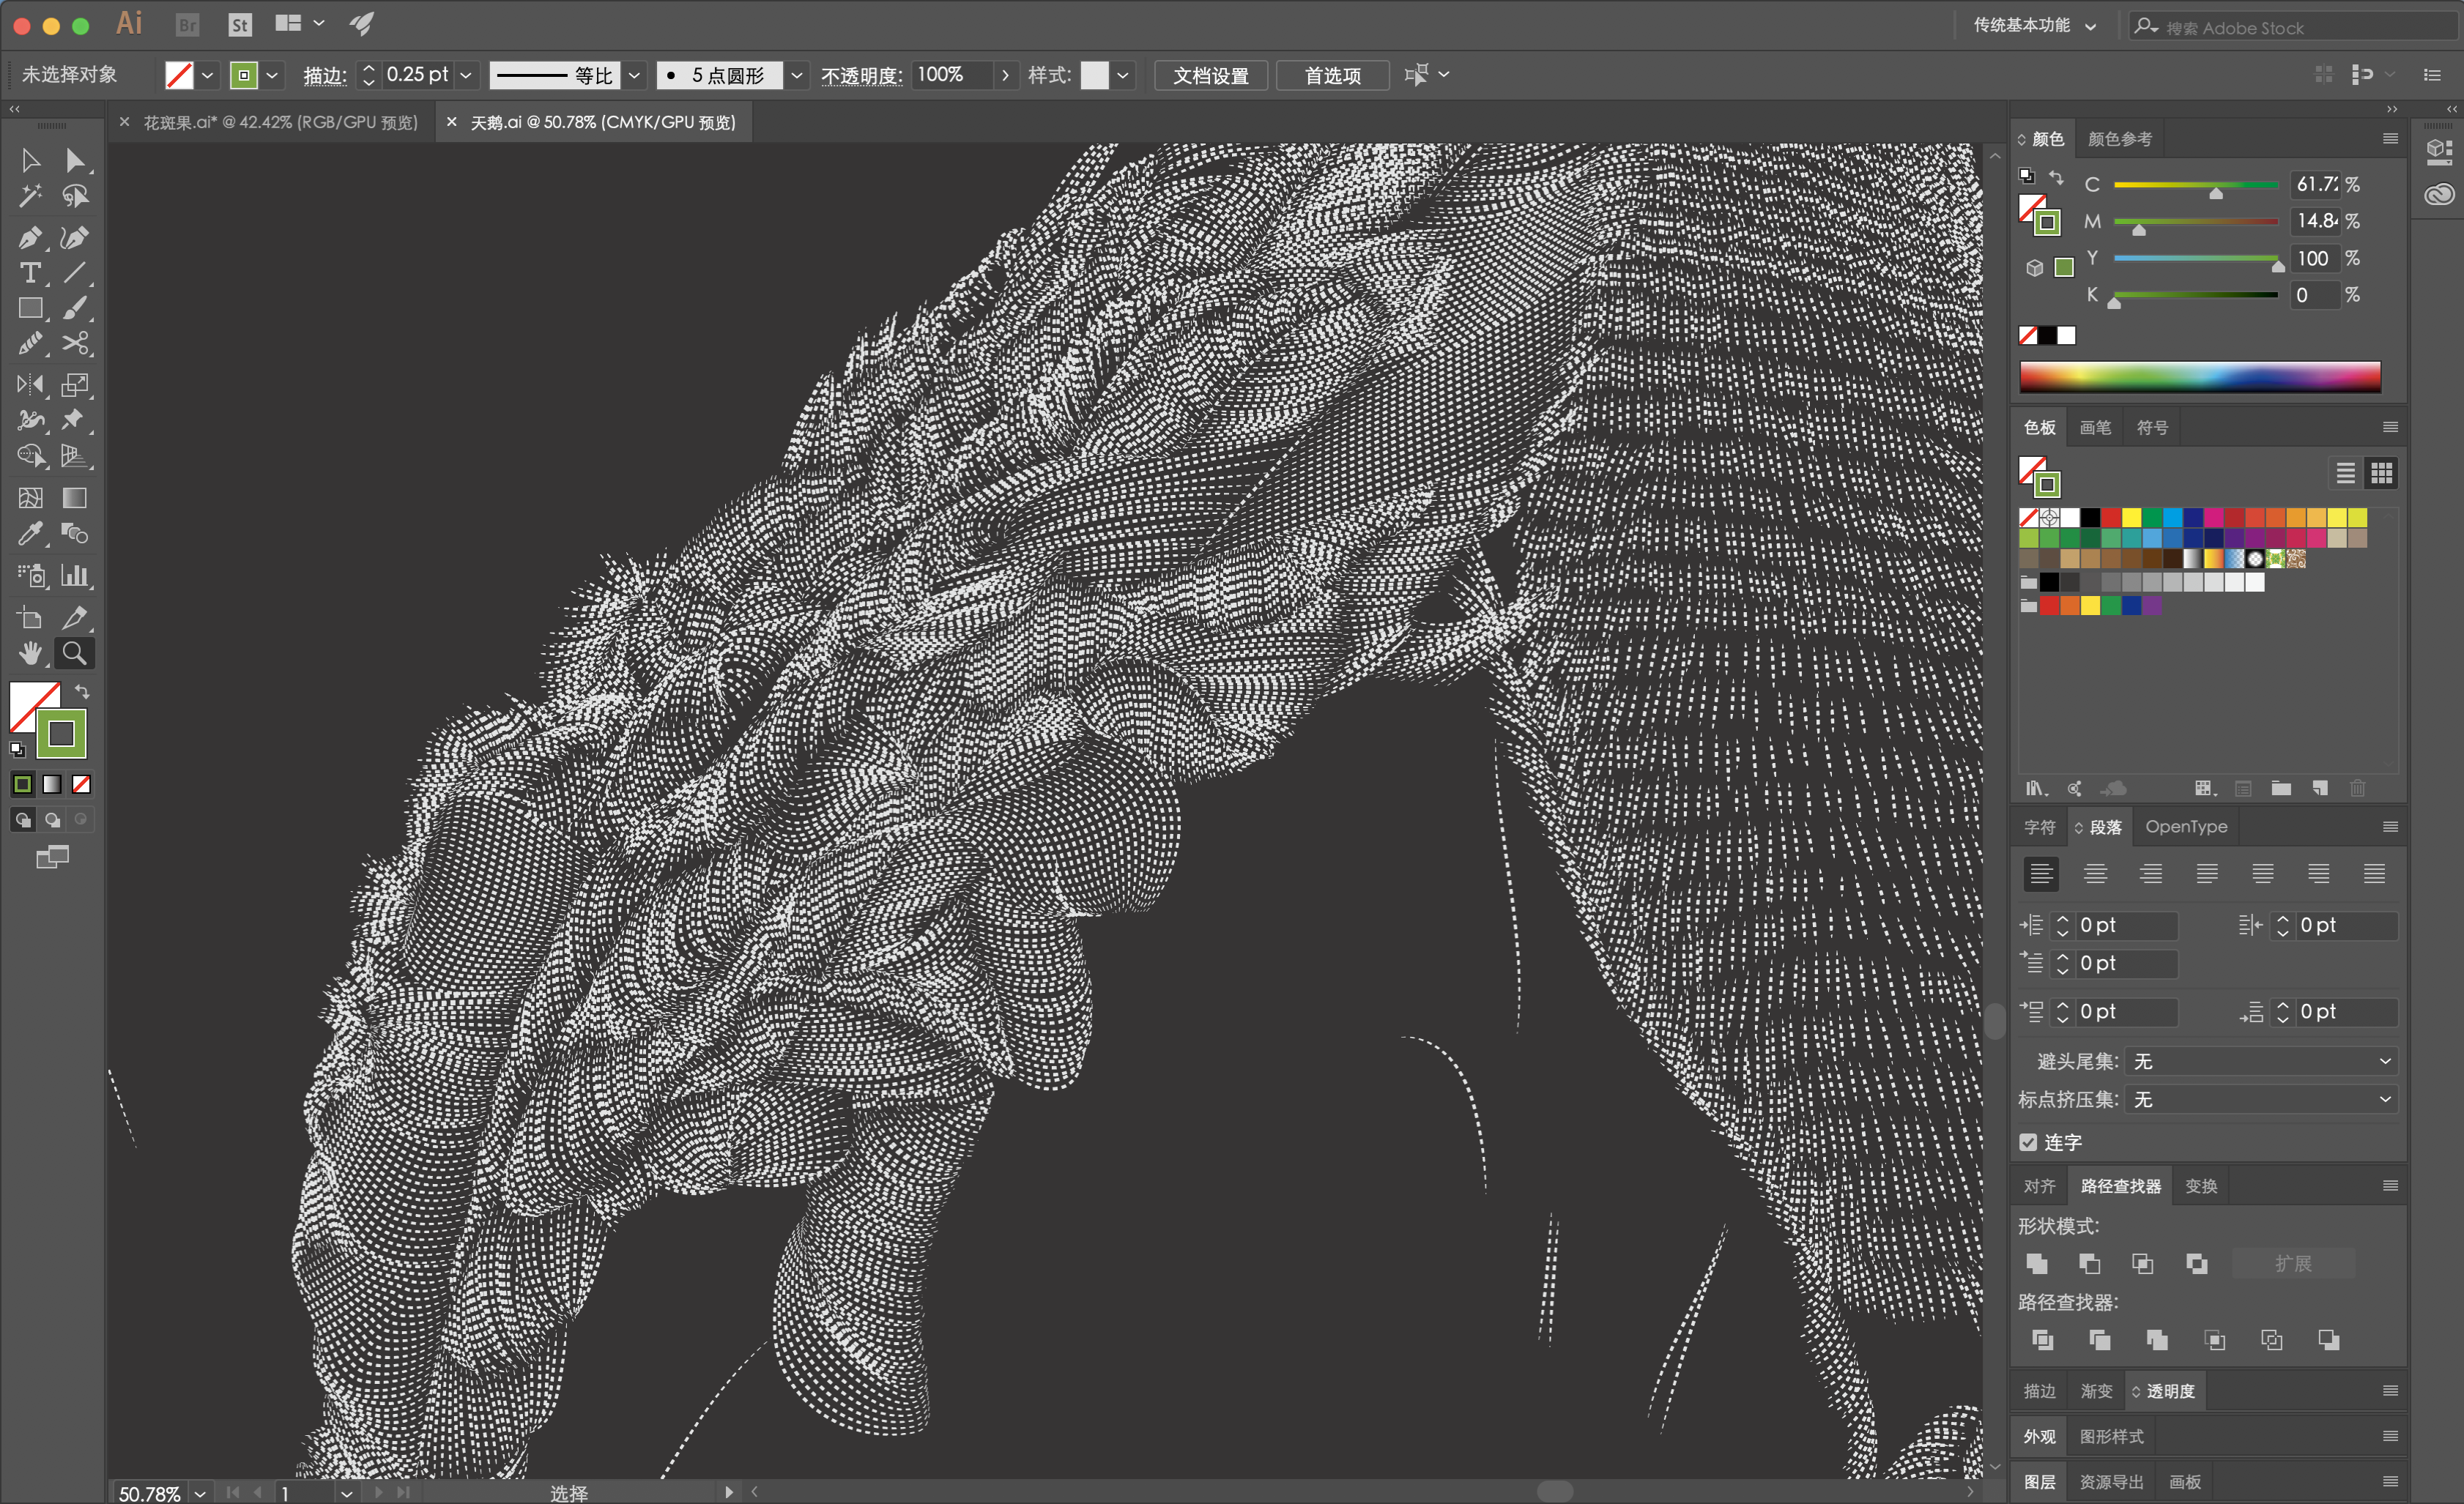Open the Libraries panel icon
Viewport: 2464px width, 1504px height.
tap(2439, 193)
